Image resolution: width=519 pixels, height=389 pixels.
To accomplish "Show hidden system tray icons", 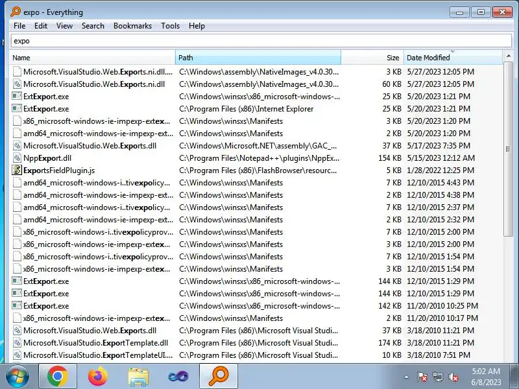I will [407, 377].
